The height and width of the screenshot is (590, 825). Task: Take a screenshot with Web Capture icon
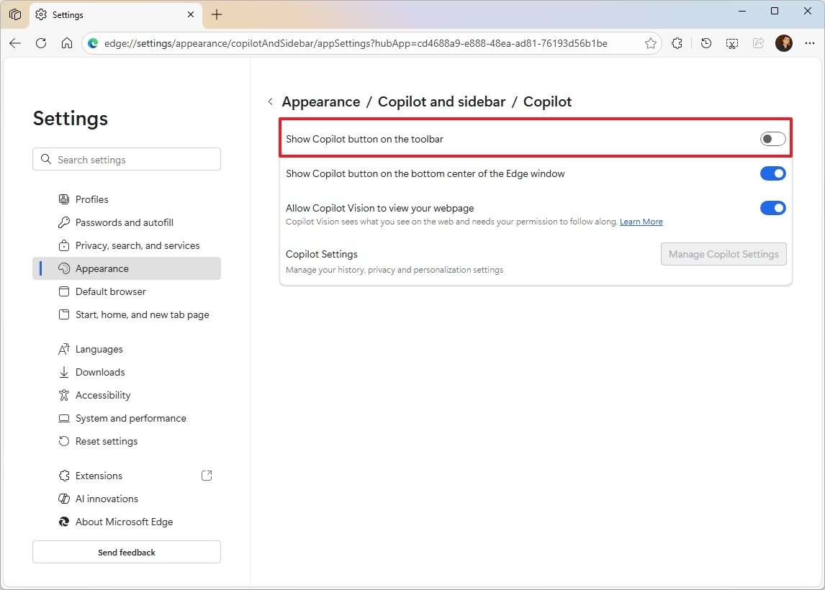732,43
